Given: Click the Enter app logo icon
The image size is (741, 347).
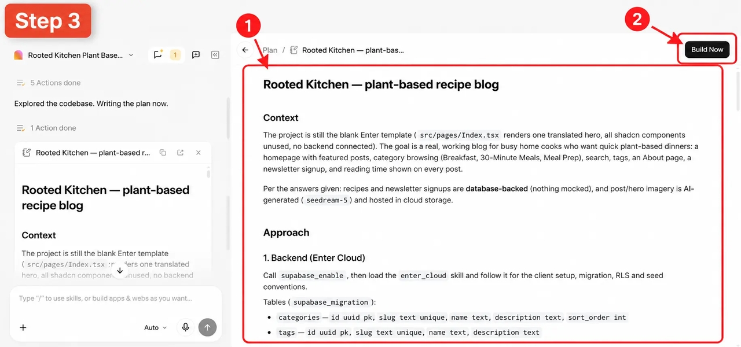Looking at the screenshot, I should (x=19, y=55).
